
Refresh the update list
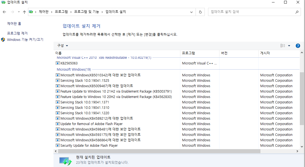click(x=200, y=12)
